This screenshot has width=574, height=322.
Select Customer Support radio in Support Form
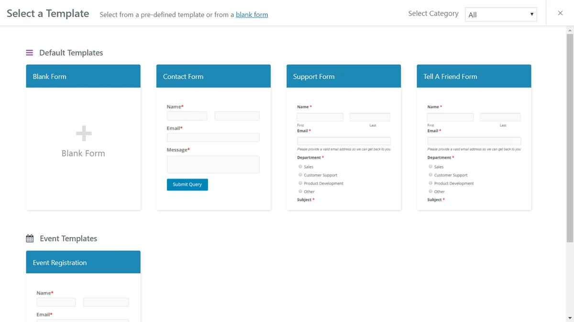300,175
